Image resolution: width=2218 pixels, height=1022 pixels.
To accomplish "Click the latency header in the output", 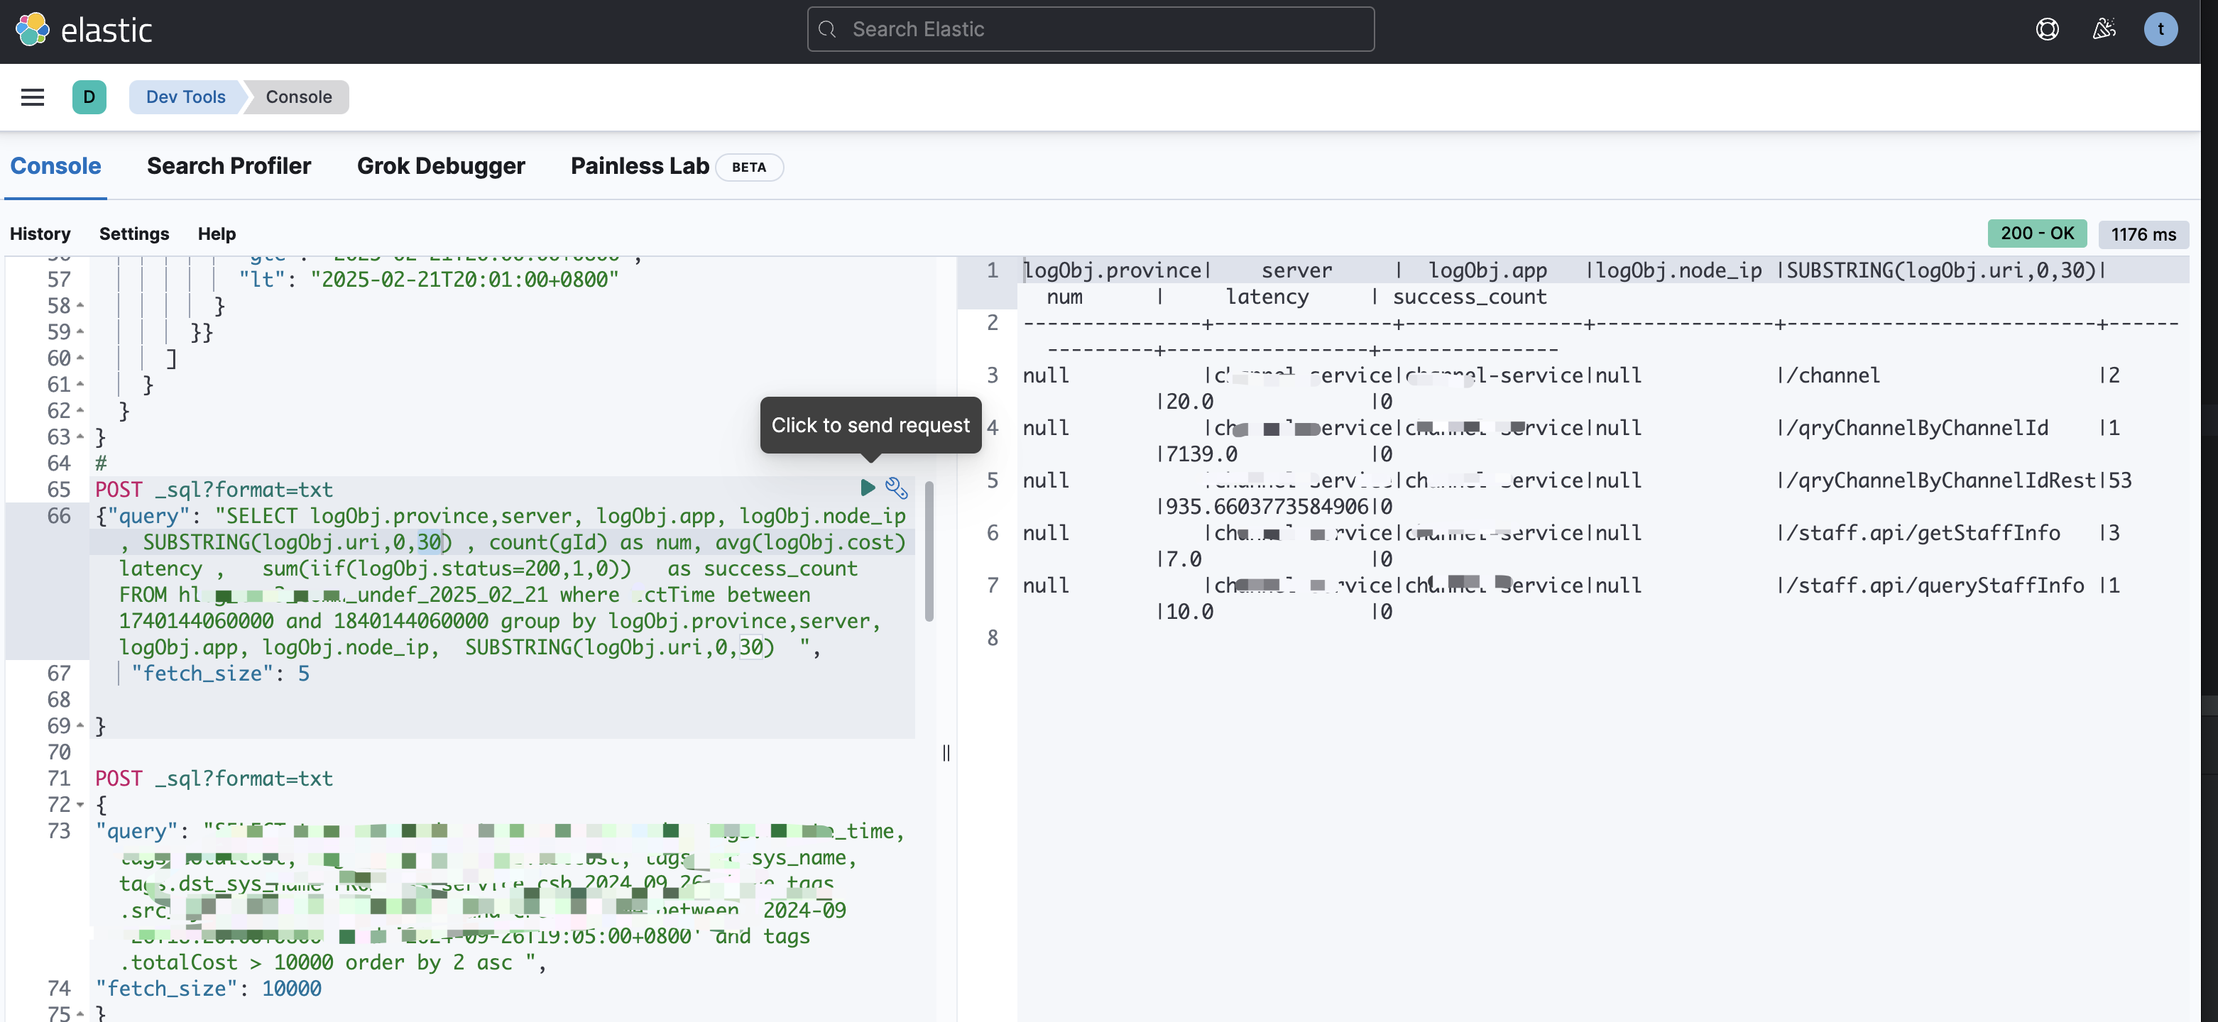I will 1267,297.
